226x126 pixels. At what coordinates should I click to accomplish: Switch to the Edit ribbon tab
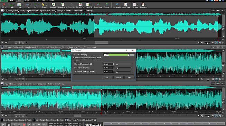pyautogui.click(x=19, y=1)
